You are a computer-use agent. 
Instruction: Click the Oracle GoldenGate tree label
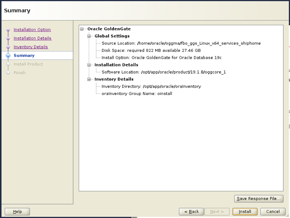pyautogui.click(x=109, y=29)
